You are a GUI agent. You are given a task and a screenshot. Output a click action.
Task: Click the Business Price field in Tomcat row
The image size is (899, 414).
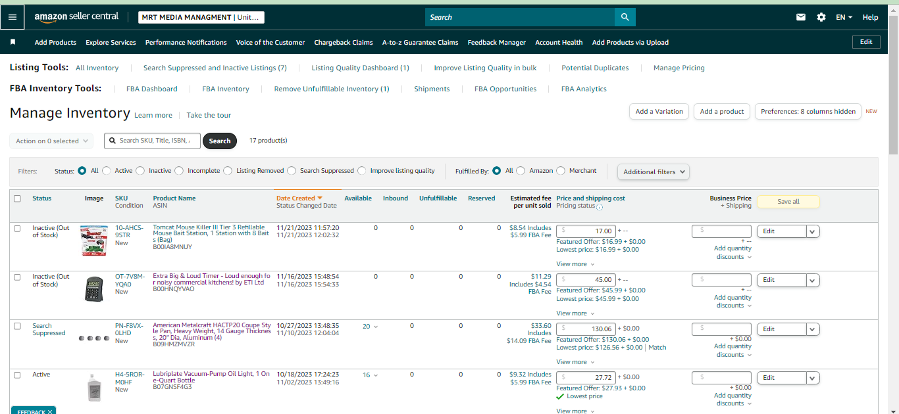721,231
